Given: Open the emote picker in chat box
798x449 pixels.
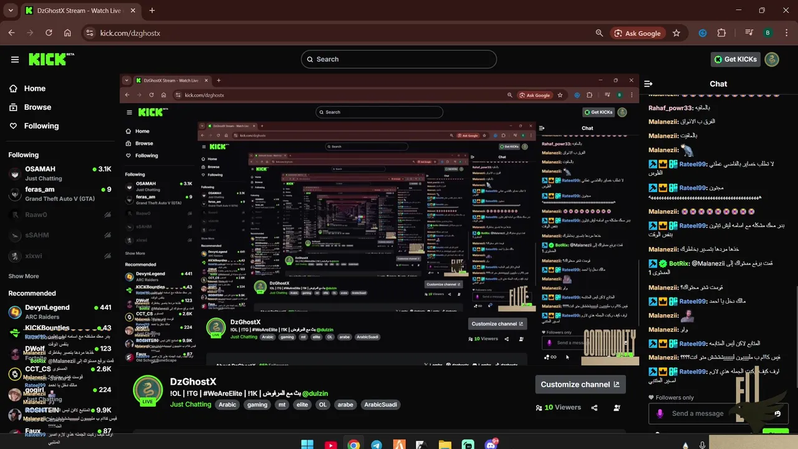Looking at the screenshot, I should click(777, 413).
